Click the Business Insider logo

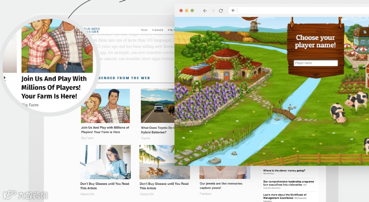click(x=91, y=30)
